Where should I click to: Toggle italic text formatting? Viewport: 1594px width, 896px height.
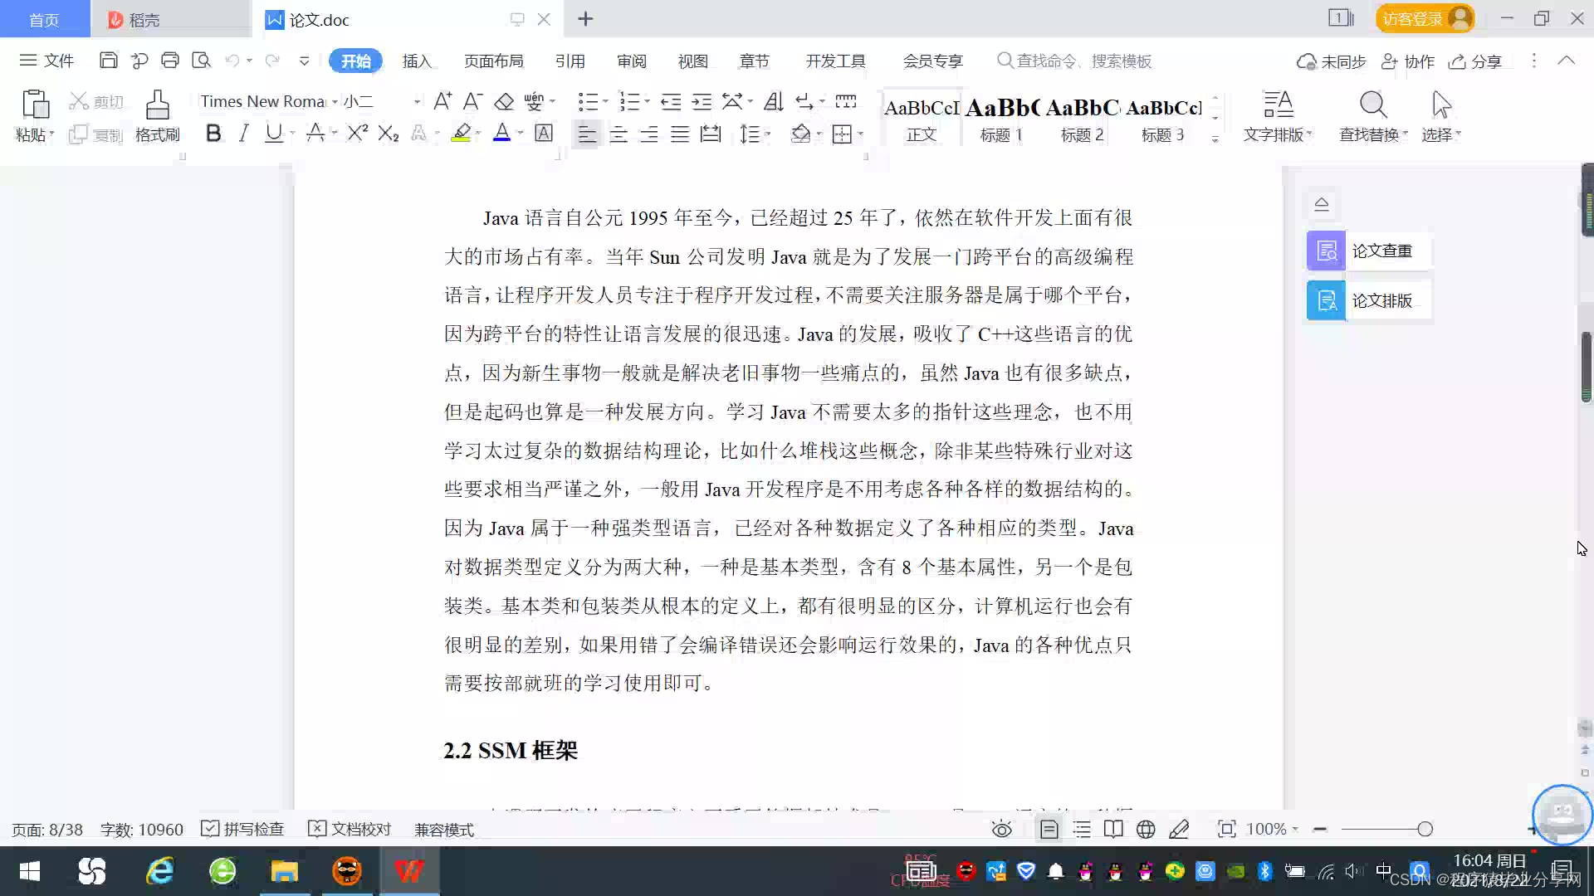[x=243, y=133]
